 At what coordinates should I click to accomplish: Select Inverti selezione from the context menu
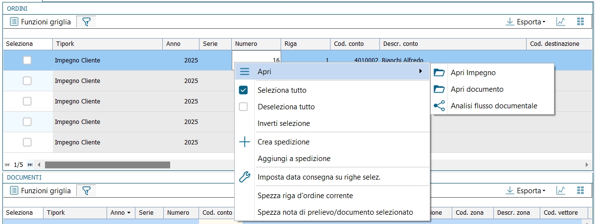click(284, 123)
